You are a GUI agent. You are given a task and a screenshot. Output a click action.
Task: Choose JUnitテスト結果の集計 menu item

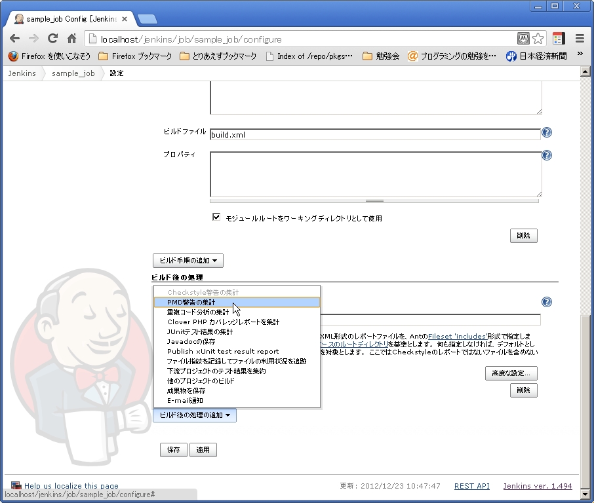coord(237,332)
